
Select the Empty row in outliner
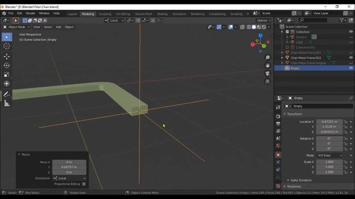click(315, 68)
